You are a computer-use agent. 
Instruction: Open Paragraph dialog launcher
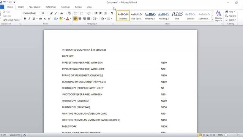[x=113, y=24]
